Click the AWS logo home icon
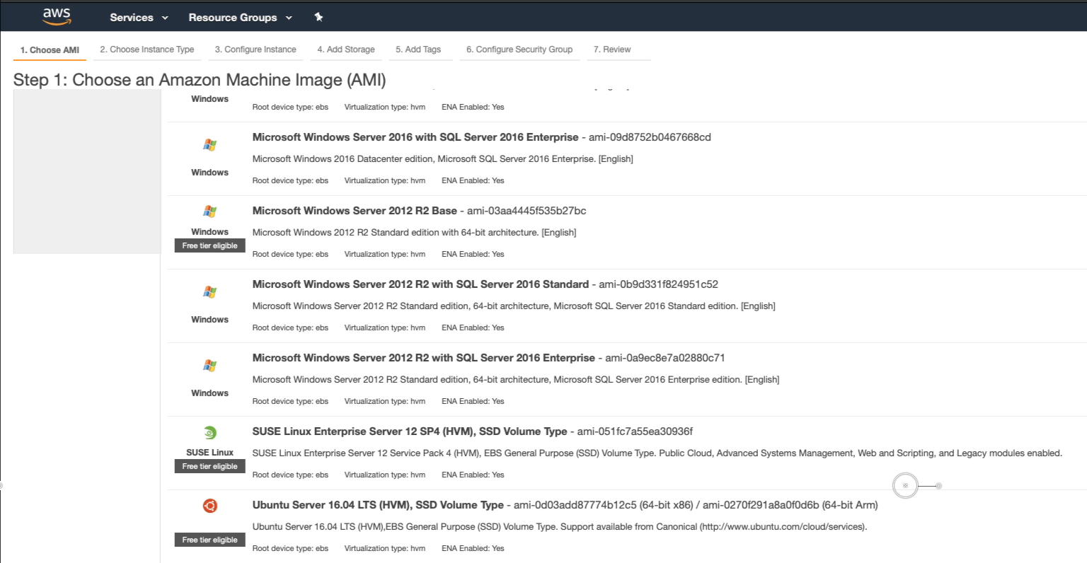The image size is (1087, 563). [57, 16]
